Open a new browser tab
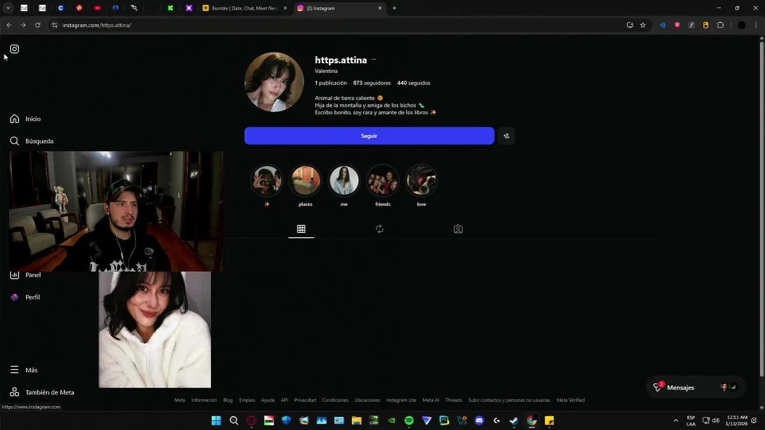This screenshot has width=765, height=430. click(394, 8)
